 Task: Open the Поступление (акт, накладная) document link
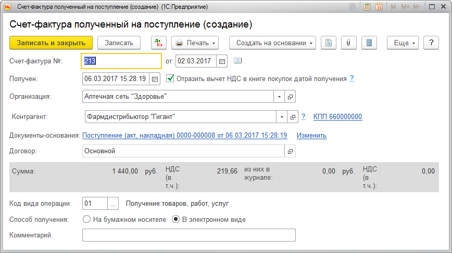pyautogui.click(x=185, y=136)
